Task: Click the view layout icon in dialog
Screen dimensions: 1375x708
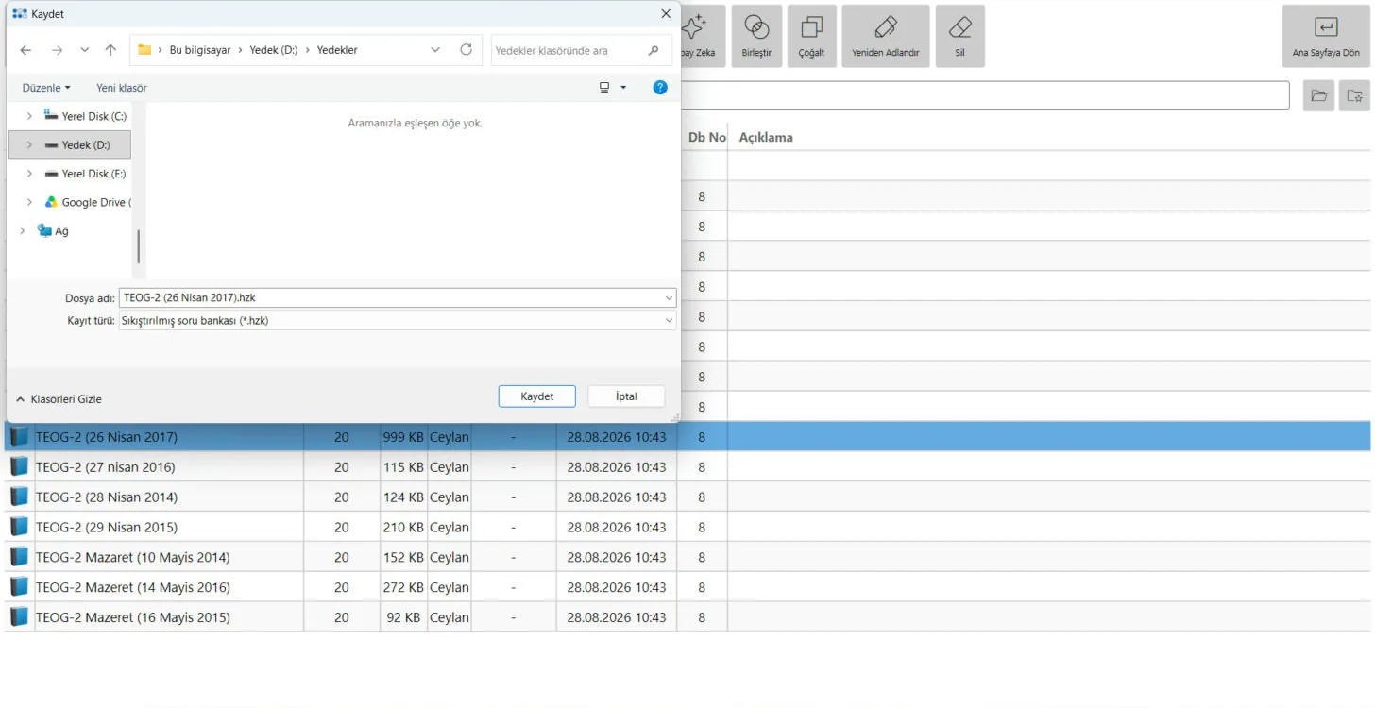Action: point(604,88)
